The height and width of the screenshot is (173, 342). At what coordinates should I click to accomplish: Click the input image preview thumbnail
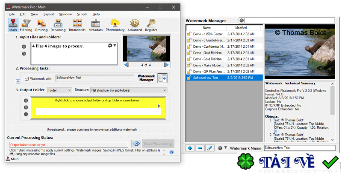146,49
